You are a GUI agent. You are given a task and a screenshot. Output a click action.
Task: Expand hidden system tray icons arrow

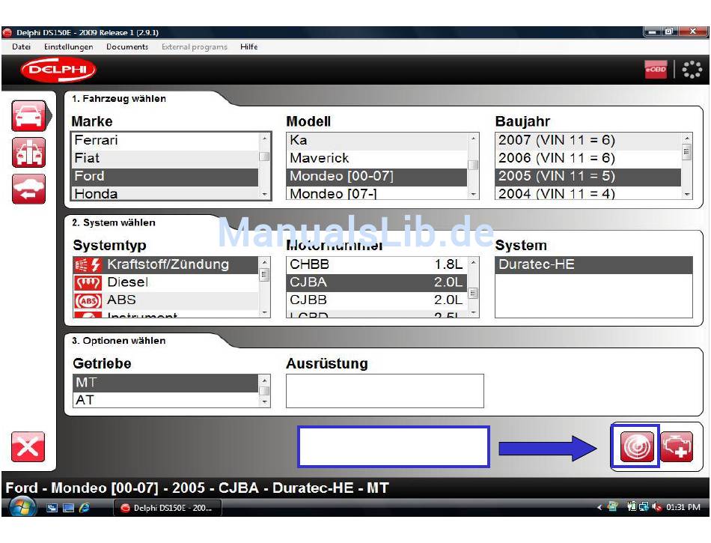pos(599,507)
